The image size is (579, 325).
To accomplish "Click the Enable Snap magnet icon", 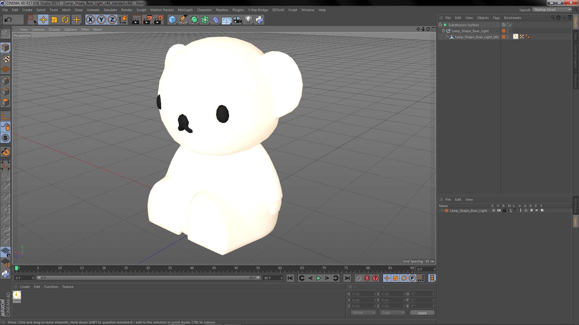I will pyautogui.click(x=5, y=152).
